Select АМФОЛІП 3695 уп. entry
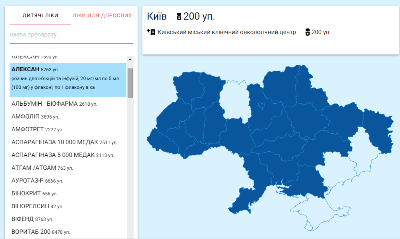Viewport: 400px width, 239px height. click(68, 116)
